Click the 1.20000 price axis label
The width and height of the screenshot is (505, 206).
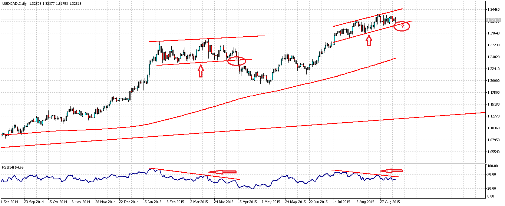click(x=494, y=81)
